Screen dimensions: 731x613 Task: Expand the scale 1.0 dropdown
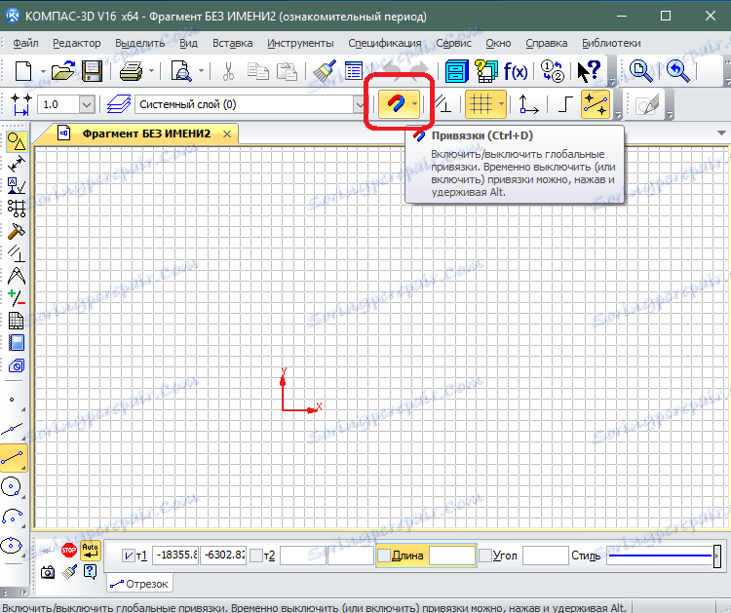(87, 104)
